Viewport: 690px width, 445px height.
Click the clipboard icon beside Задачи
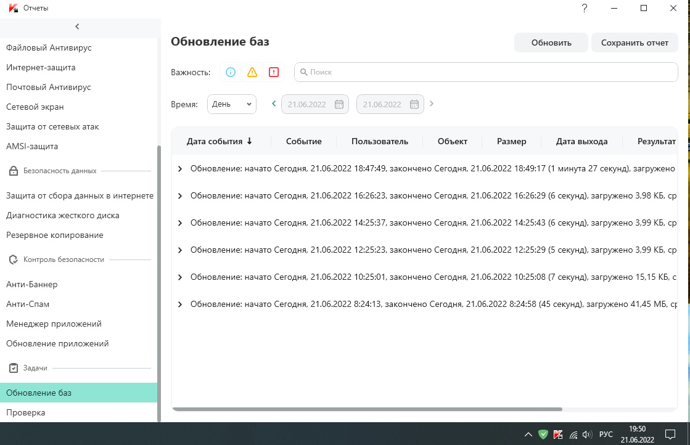(14, 368)
